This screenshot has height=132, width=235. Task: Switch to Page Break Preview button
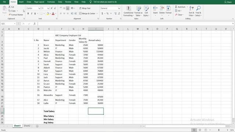click(206, 130)
